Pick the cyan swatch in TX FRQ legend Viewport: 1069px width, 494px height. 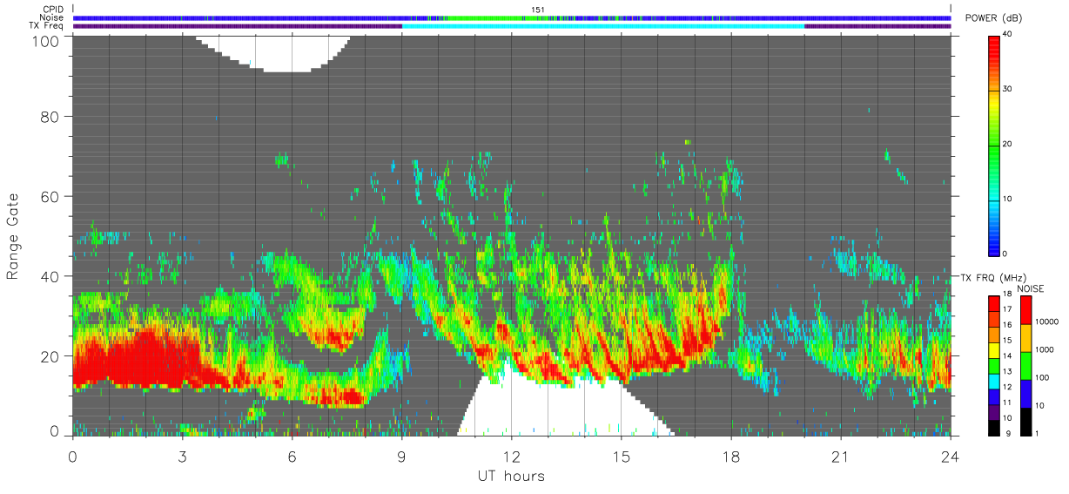(x=993, y=382)
